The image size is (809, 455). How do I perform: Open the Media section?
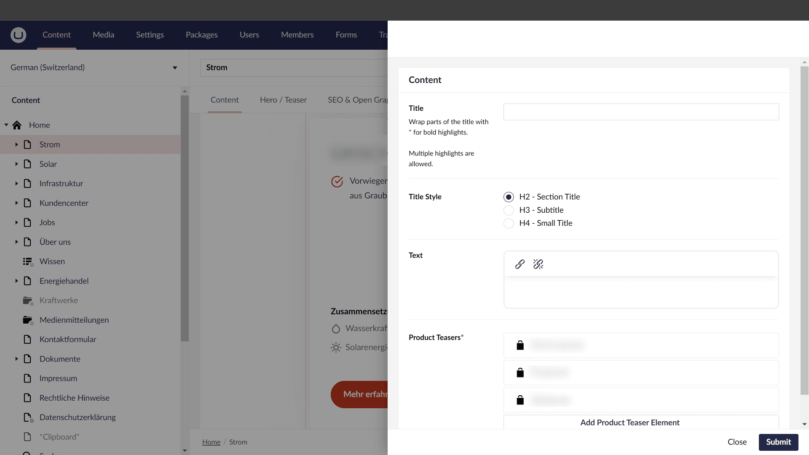coord(103,35)
